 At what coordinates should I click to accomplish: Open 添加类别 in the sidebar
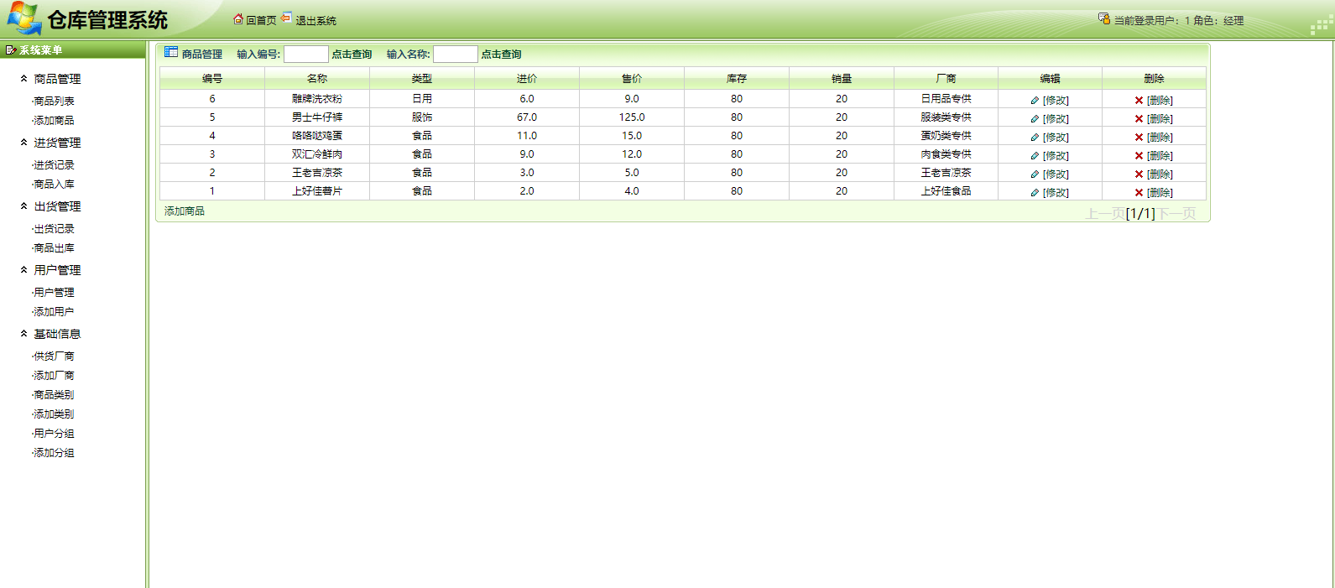tap(54, 414)
